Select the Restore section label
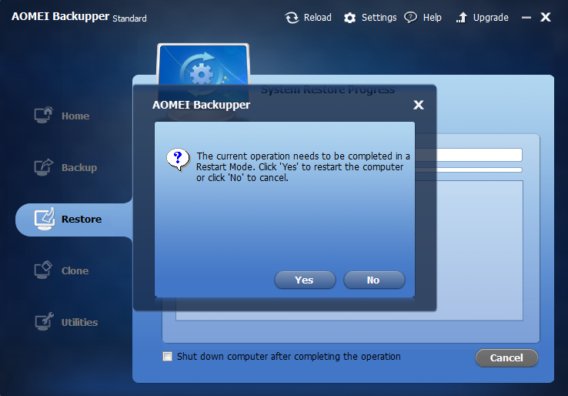 [x=82, y=219]
